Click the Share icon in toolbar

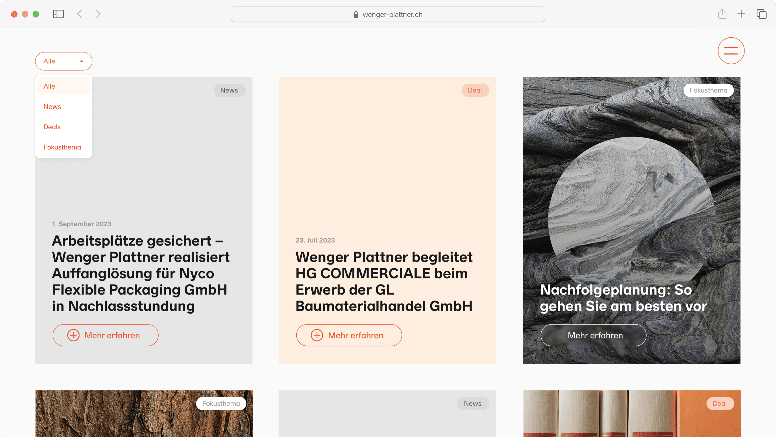coord(722,14)
